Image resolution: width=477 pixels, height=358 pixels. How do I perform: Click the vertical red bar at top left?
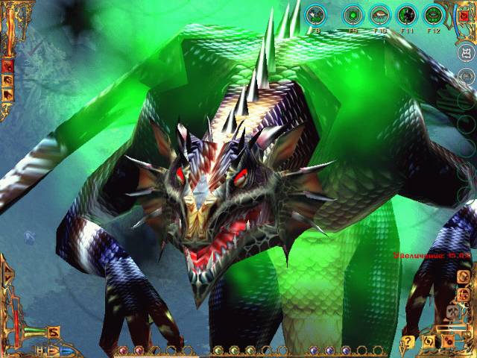[x=10, y=32]
